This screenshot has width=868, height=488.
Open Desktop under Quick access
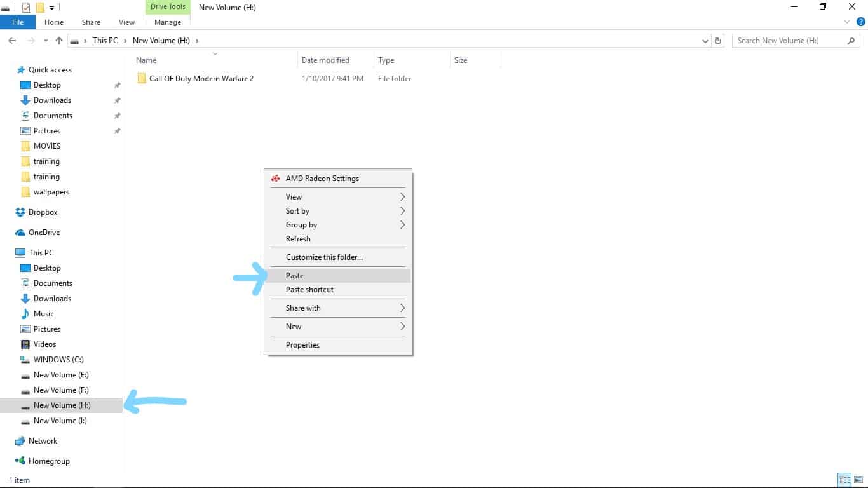pos(47,85)
